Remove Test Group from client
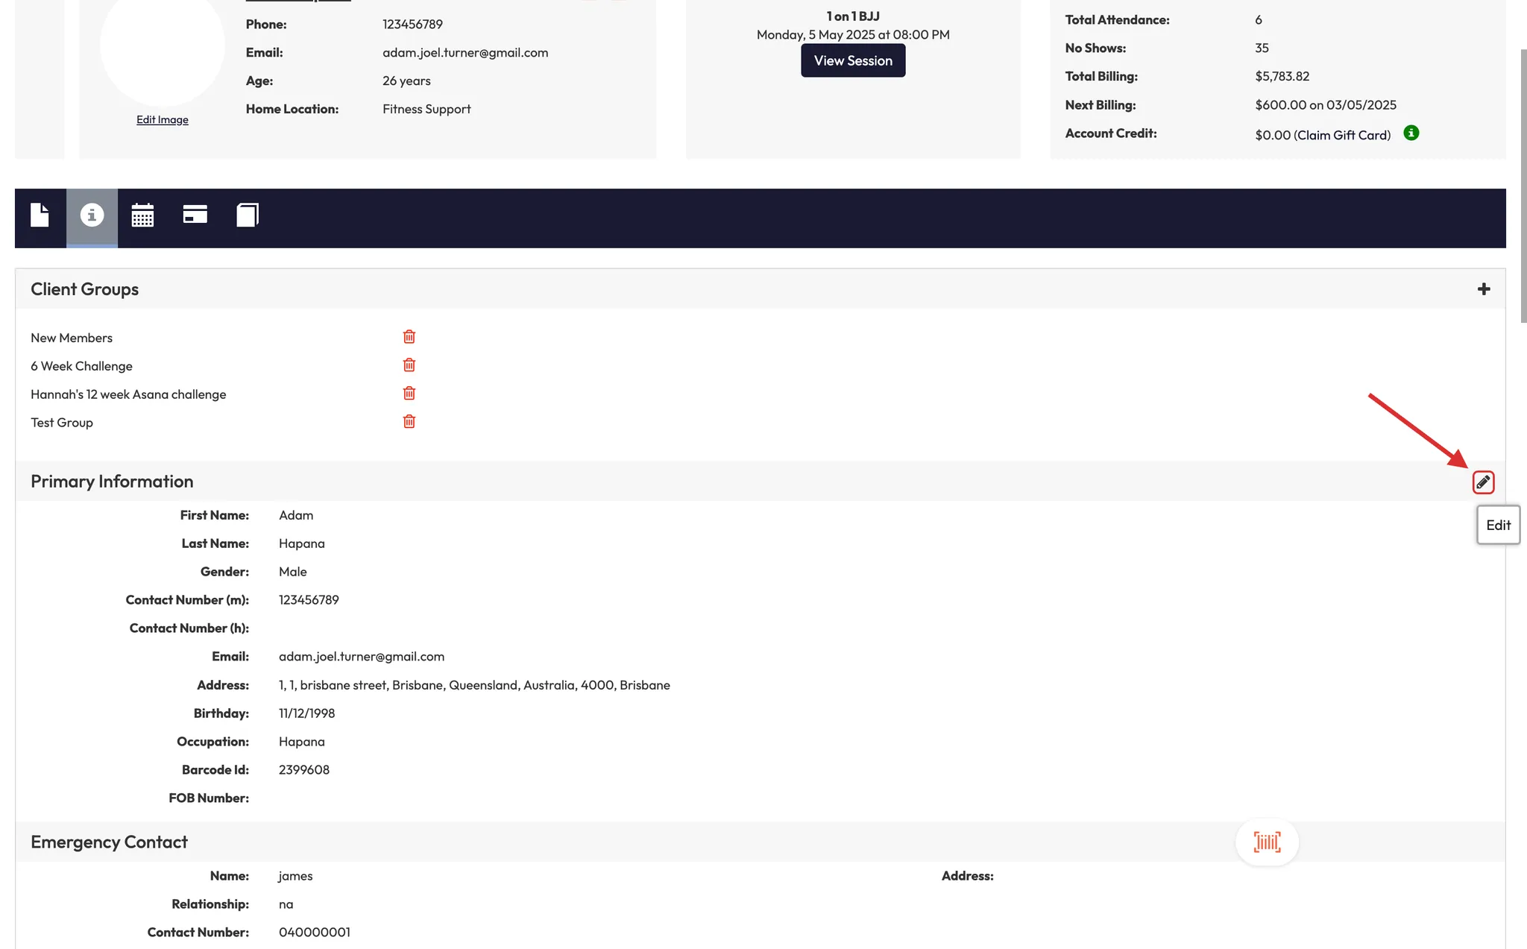The height and width of the screenshot is (949, 1527). (x=409, y=422)
